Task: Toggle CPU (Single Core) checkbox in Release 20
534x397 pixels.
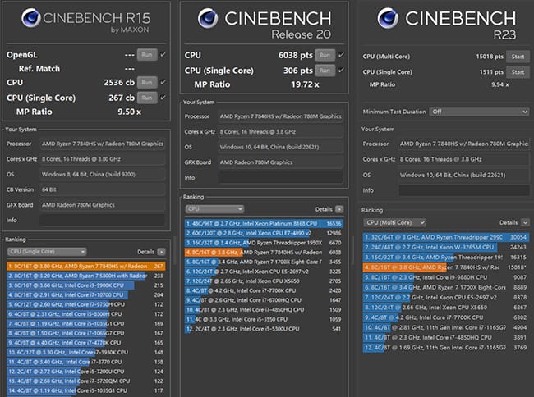Action: tap(341, 71)
